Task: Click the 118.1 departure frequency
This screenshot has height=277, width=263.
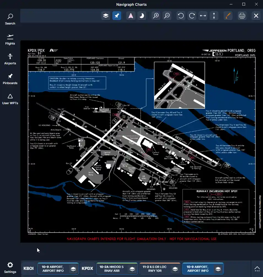Action: 121,70
